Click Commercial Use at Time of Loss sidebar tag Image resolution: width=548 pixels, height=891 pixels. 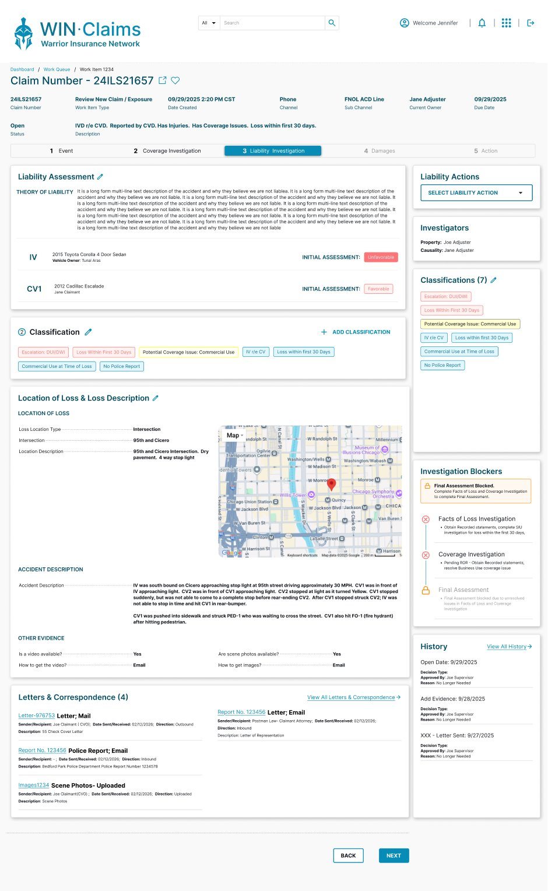[459, 352]
